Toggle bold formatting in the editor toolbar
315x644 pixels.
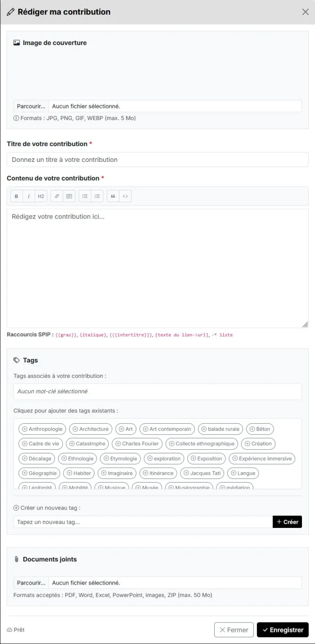pyautogui.click(x=17, y=196)
